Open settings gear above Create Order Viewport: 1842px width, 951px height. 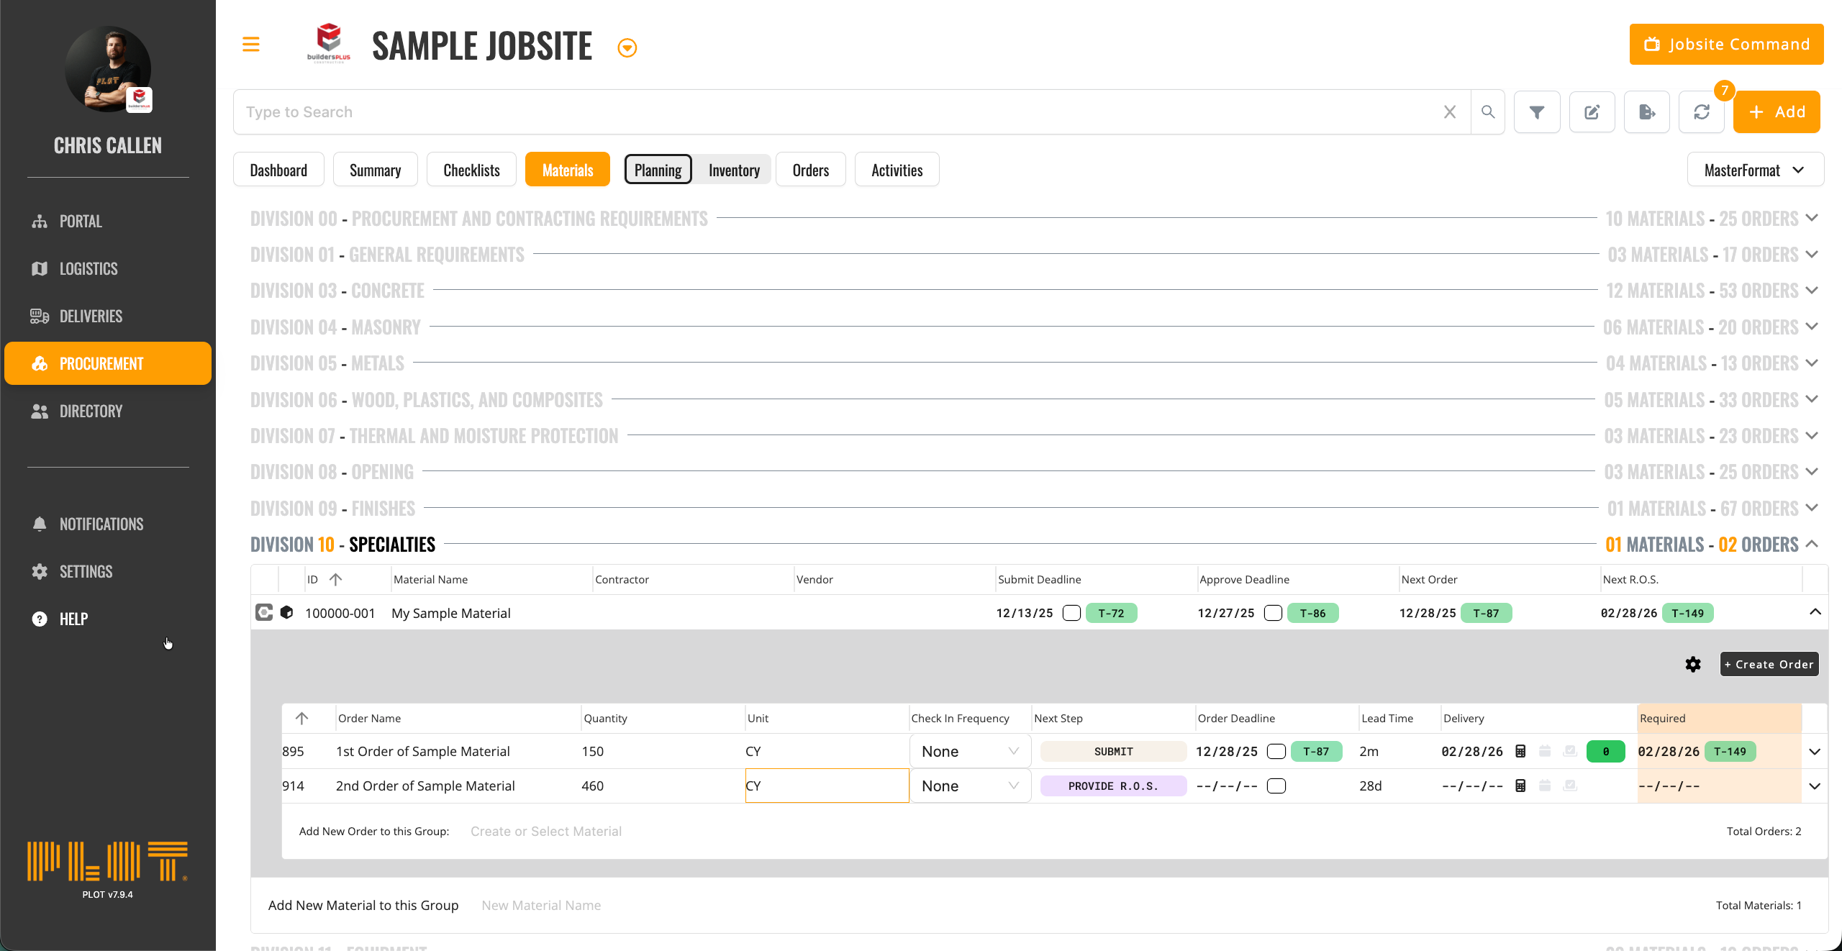pyautogui.click(x=1693, y=664)
